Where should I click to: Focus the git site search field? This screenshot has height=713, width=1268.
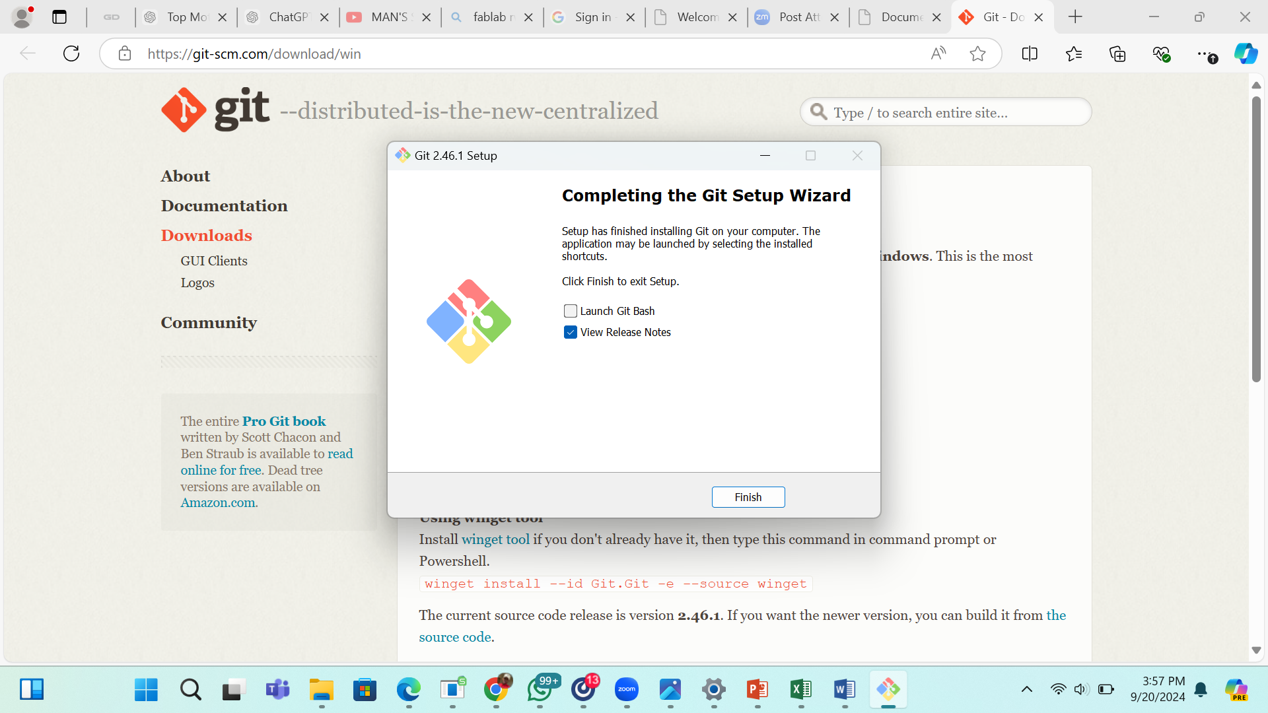(946, 112)
